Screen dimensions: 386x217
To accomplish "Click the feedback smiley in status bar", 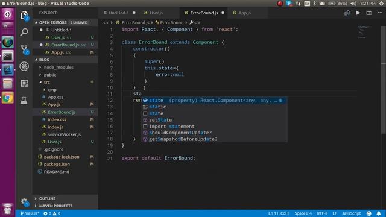I will pos(369,213).
